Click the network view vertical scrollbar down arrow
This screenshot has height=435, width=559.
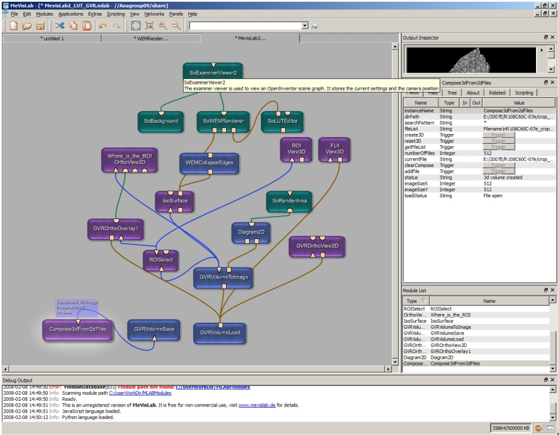click(x=395, y=362)
